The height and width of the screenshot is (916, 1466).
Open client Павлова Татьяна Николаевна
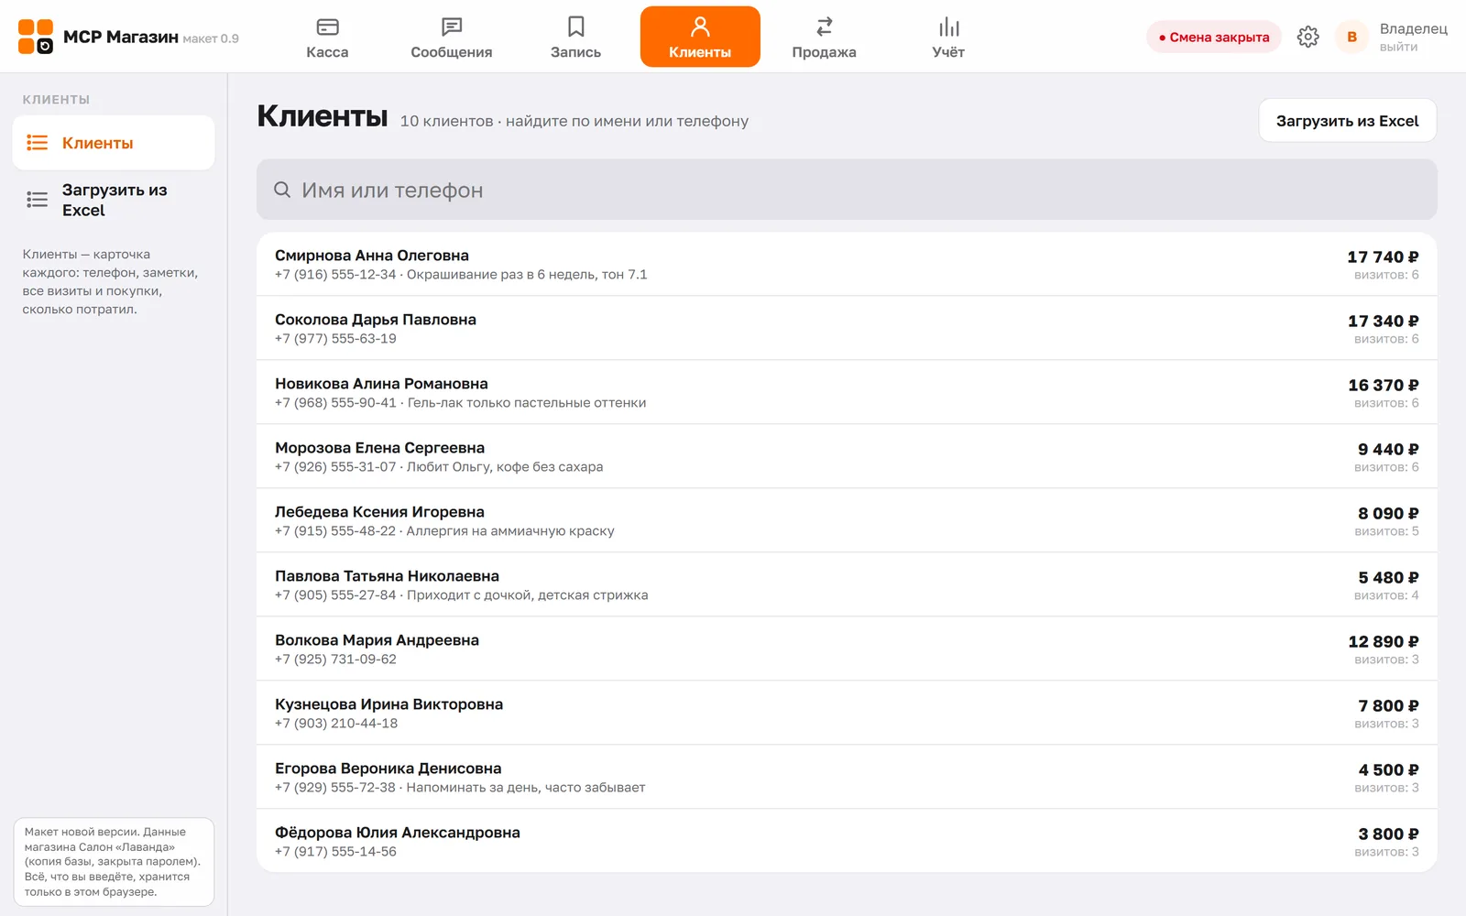[x=847, y=584]
